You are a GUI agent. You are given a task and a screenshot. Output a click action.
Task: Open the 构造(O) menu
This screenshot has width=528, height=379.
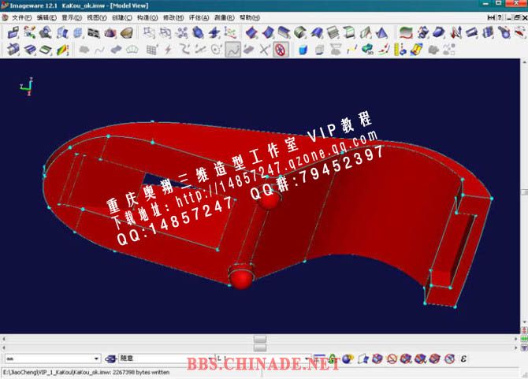click(x=147, y=17)
